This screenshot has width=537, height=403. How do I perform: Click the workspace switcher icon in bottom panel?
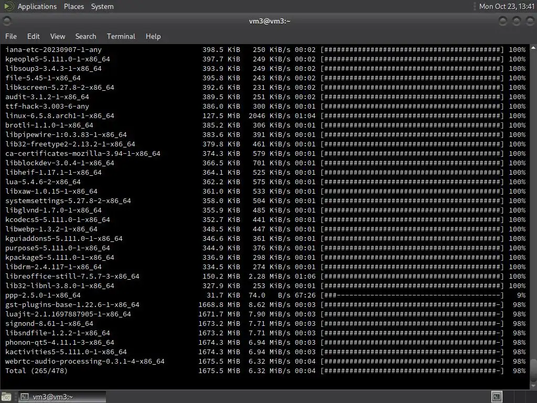click(497, 397)
